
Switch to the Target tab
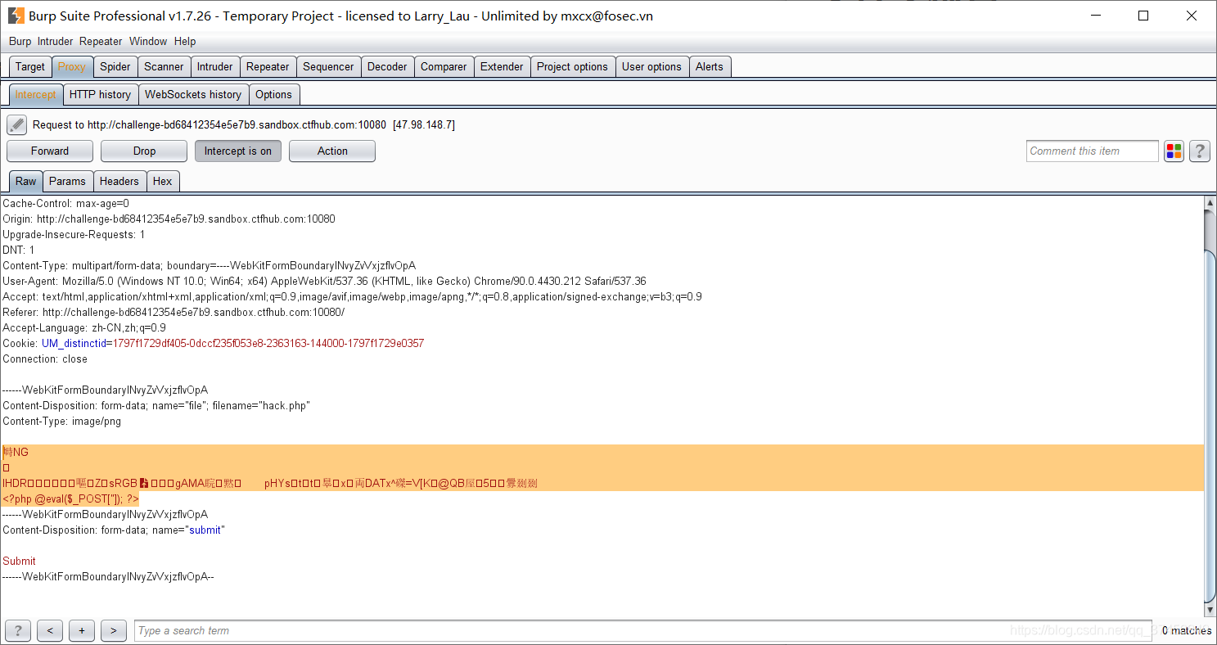tap(30, 66)
